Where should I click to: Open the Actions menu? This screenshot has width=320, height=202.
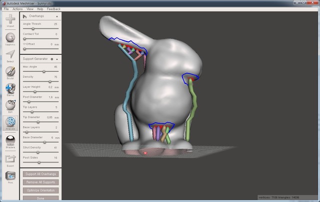(17, 9)
